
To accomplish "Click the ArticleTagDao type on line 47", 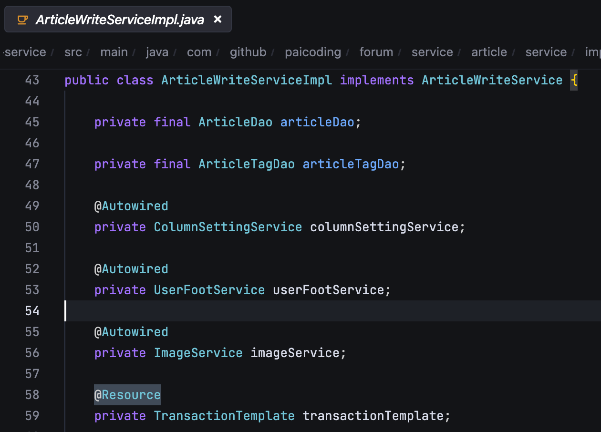I will coord(246,164).
